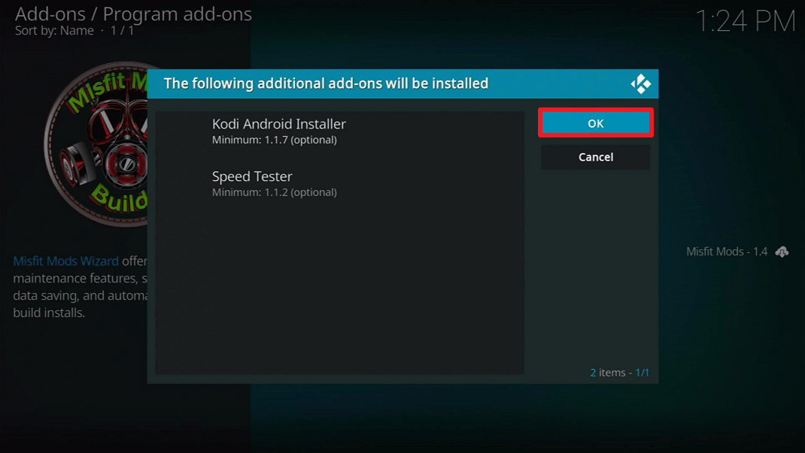This screenshot has width=805, height=453.
Task: Click the wizard description paragraph
Action: point(80,287)
